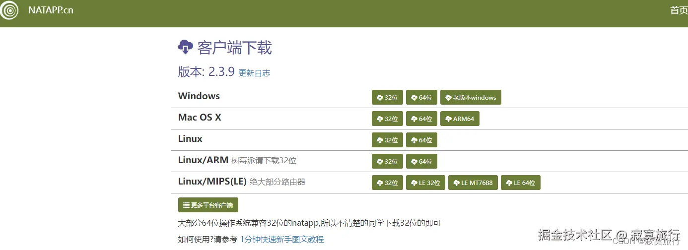Download the LE 64位 client

pyautogui.click(x=521, y=183)
